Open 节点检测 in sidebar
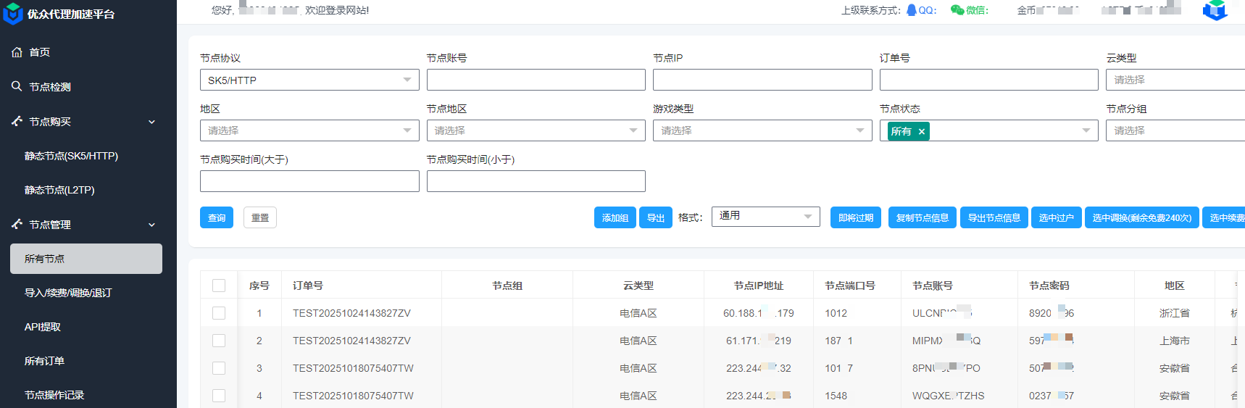1245x408 pixels. [50, 87]
